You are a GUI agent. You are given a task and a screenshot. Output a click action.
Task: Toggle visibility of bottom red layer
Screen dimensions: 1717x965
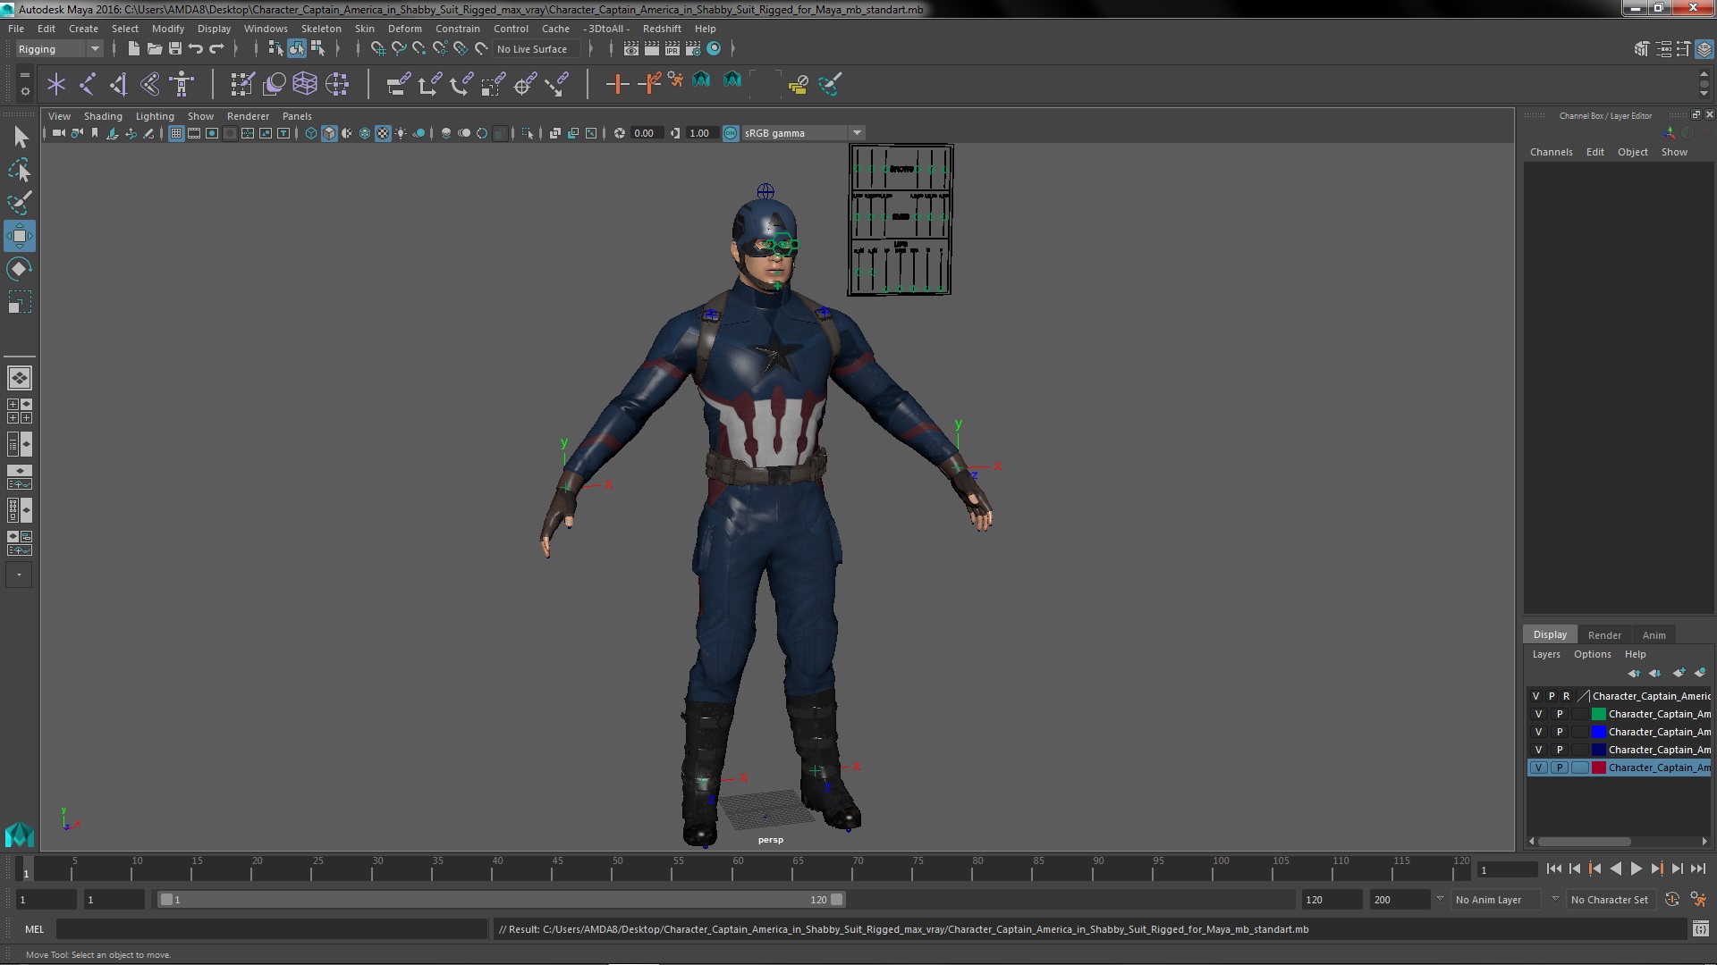(x=1538, y=767)
